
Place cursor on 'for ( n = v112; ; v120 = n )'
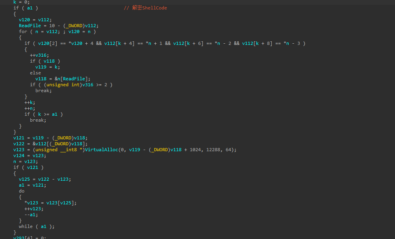click(x=57, y=31)
